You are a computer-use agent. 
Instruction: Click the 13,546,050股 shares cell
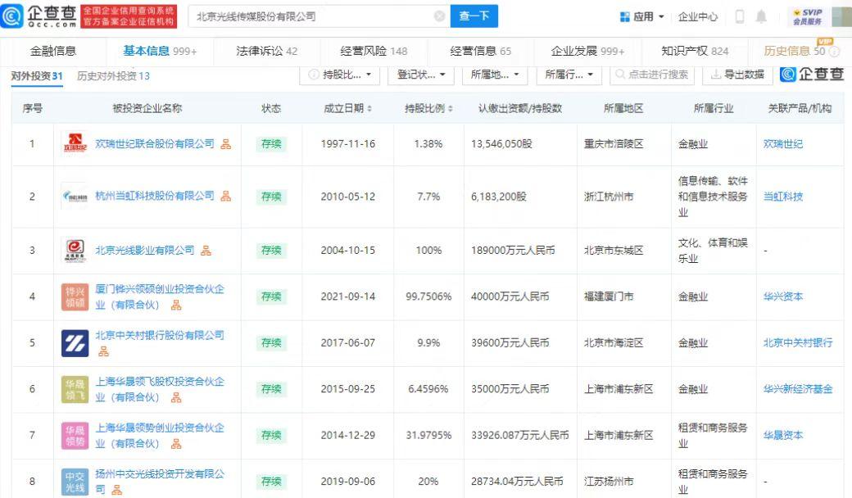(x=501, y=144)
